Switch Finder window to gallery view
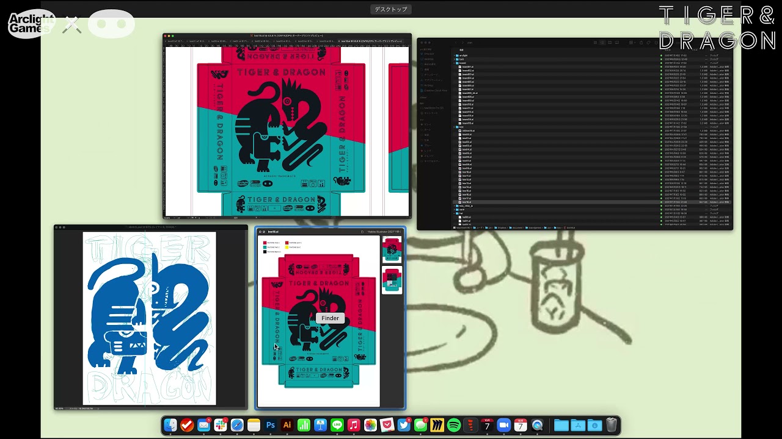 point(617,42)
